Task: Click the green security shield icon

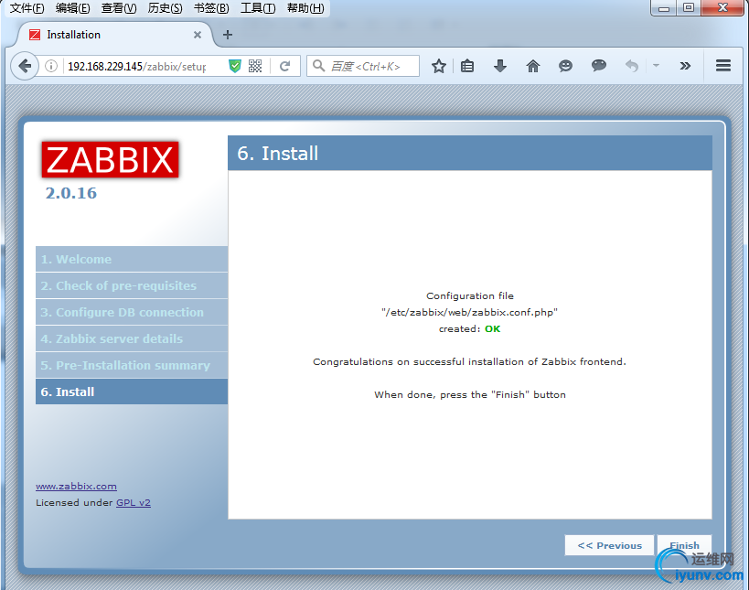Action: click(x=234, y=66)
